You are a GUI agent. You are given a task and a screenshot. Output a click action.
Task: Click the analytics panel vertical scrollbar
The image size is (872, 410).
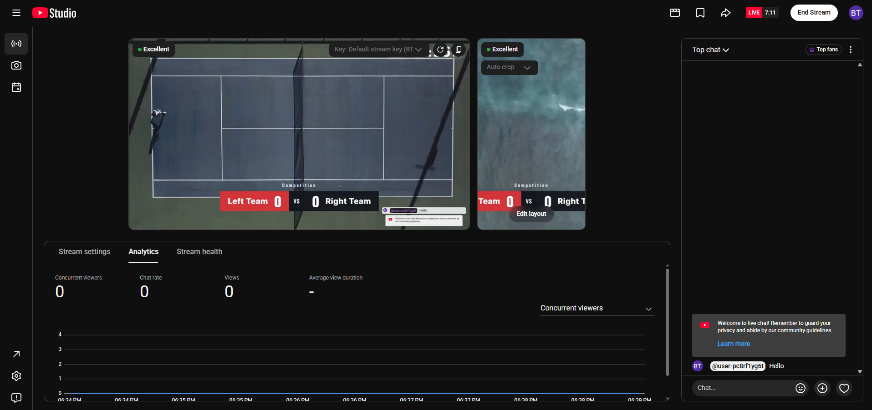[668, 322]
